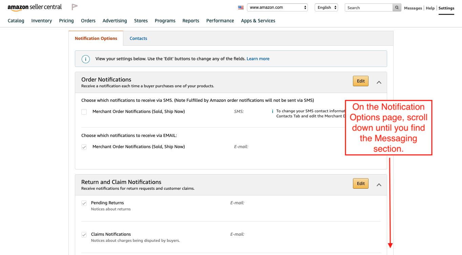
Task: Open the Inventory menu
Action: point(41,21)
